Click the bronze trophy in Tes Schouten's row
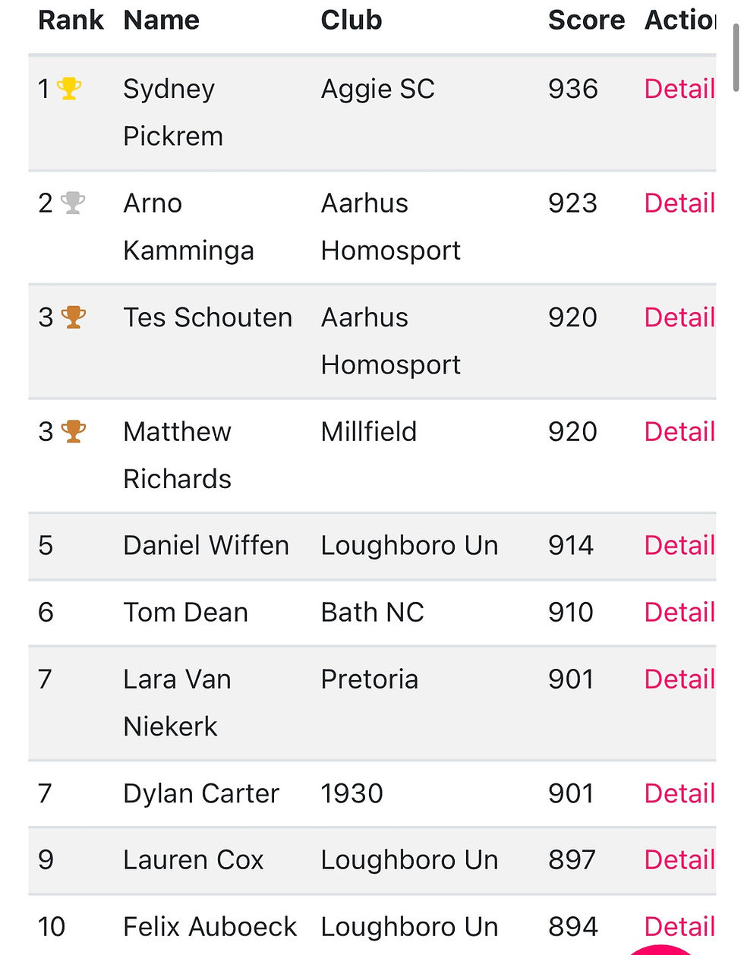 [74, 317]
